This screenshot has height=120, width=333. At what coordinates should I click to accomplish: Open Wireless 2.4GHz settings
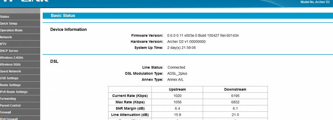pyautogui.click(x=20, y=58)
